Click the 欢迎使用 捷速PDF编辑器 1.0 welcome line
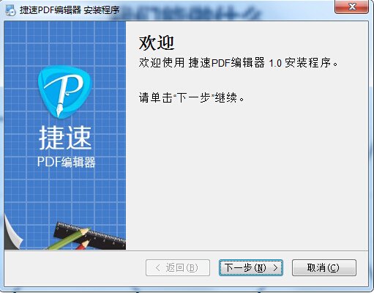Image resolution: width=374 pixels, height=293 pixels. (x=239, y=63)
